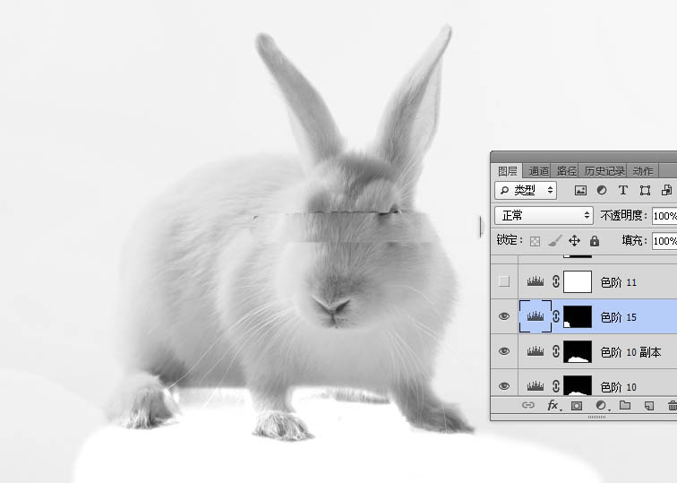Screen dimensions: 677x483
Task: Add a layer mask with the mask icon
Action: 577,406
